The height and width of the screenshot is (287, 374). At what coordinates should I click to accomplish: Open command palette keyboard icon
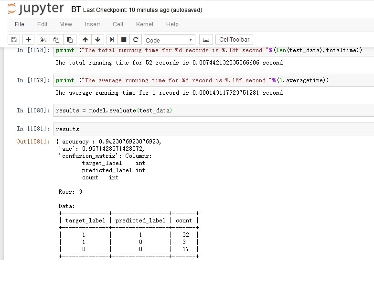206,40
